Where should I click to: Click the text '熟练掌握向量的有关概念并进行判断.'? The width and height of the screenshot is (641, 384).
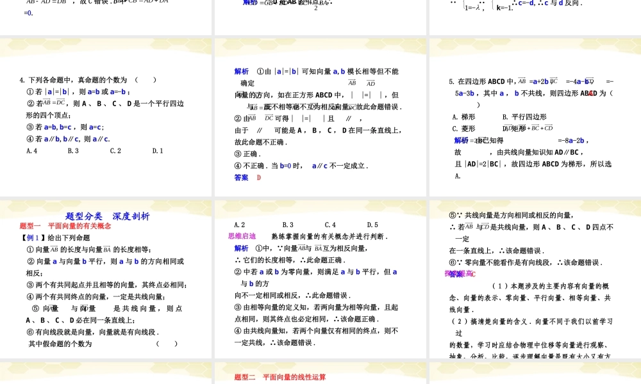[x=329, y=236]
